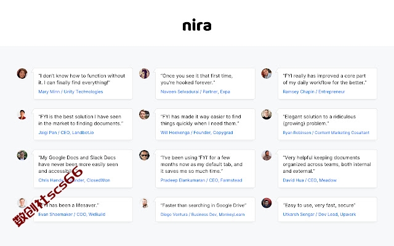Image resolution: width=394 pixels, height=246 pixels.
Task: Click David Hua's avatar photo
Action: coord(267,156)
